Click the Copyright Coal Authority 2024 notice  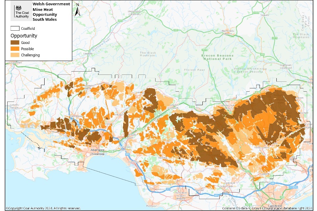43,208
